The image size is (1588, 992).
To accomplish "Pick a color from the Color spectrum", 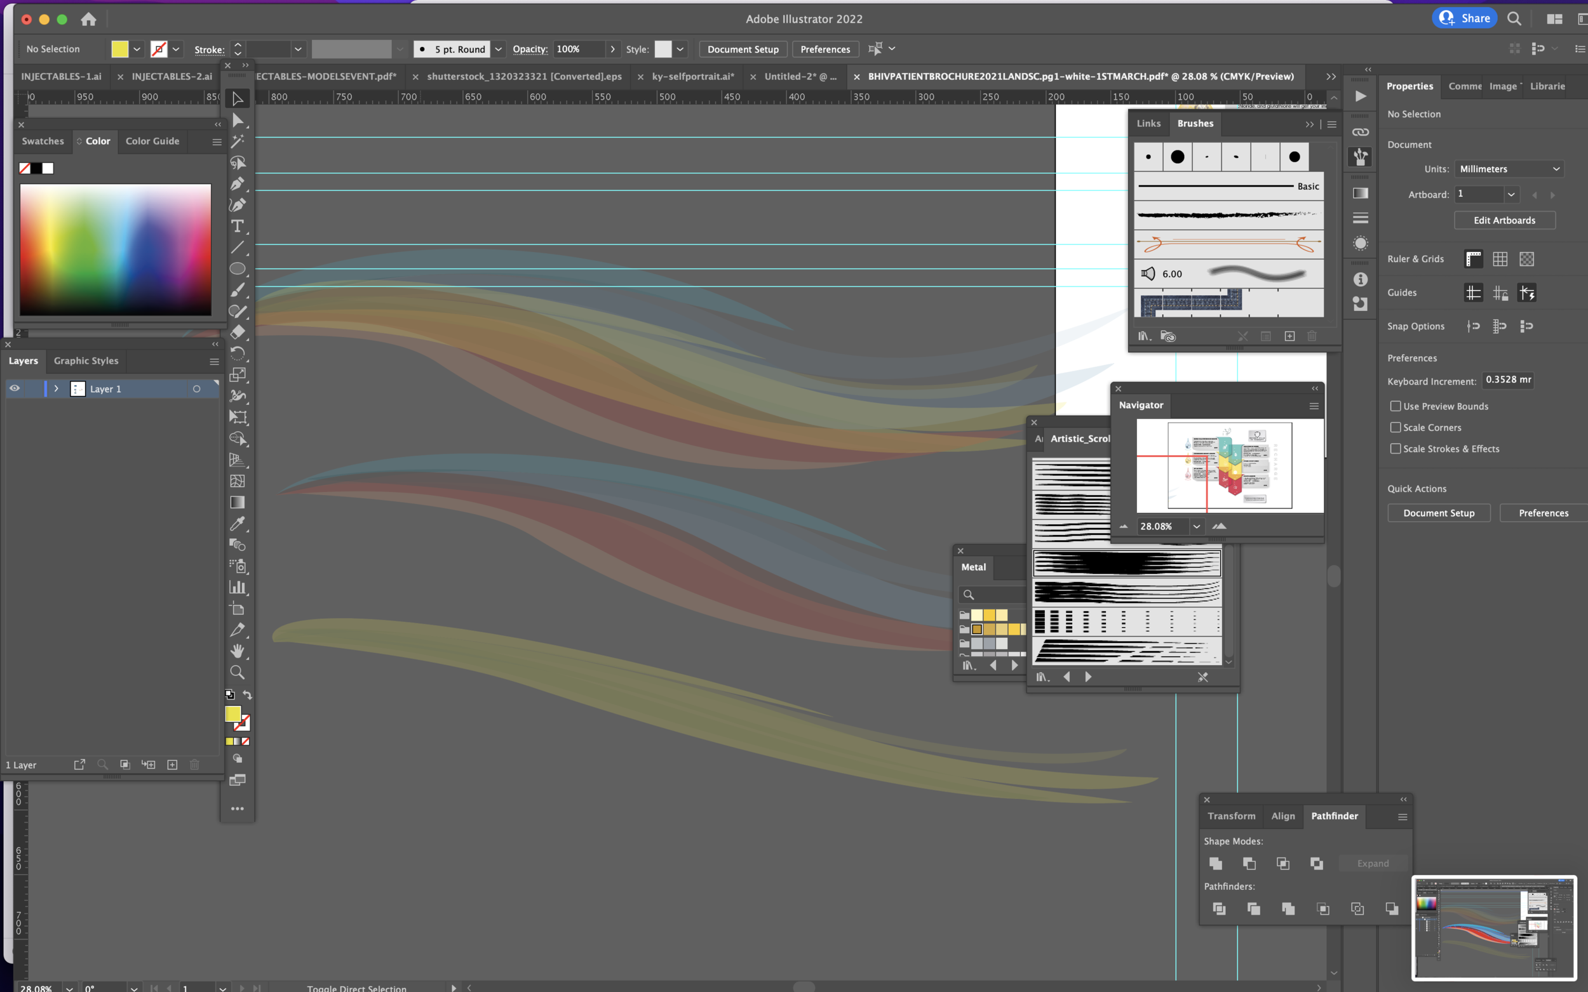I will [116, 249].
